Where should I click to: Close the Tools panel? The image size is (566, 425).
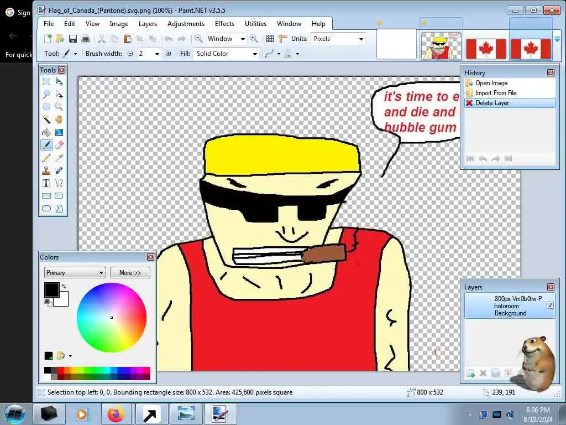[x=62, y=70]
